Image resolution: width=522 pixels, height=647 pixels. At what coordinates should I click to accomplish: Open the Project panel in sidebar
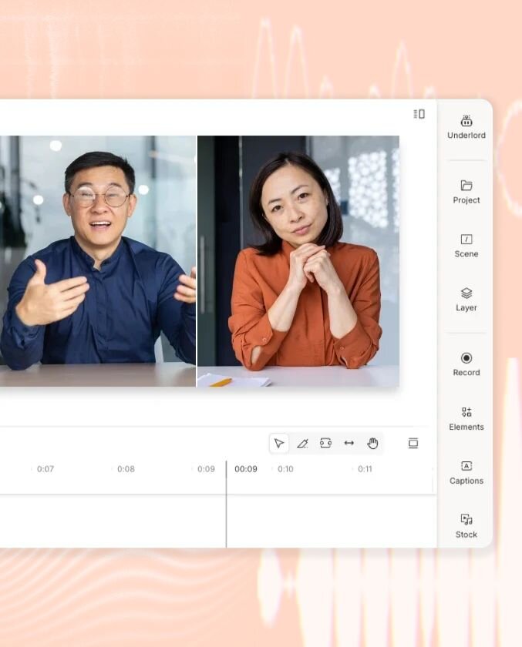(466, 191)
